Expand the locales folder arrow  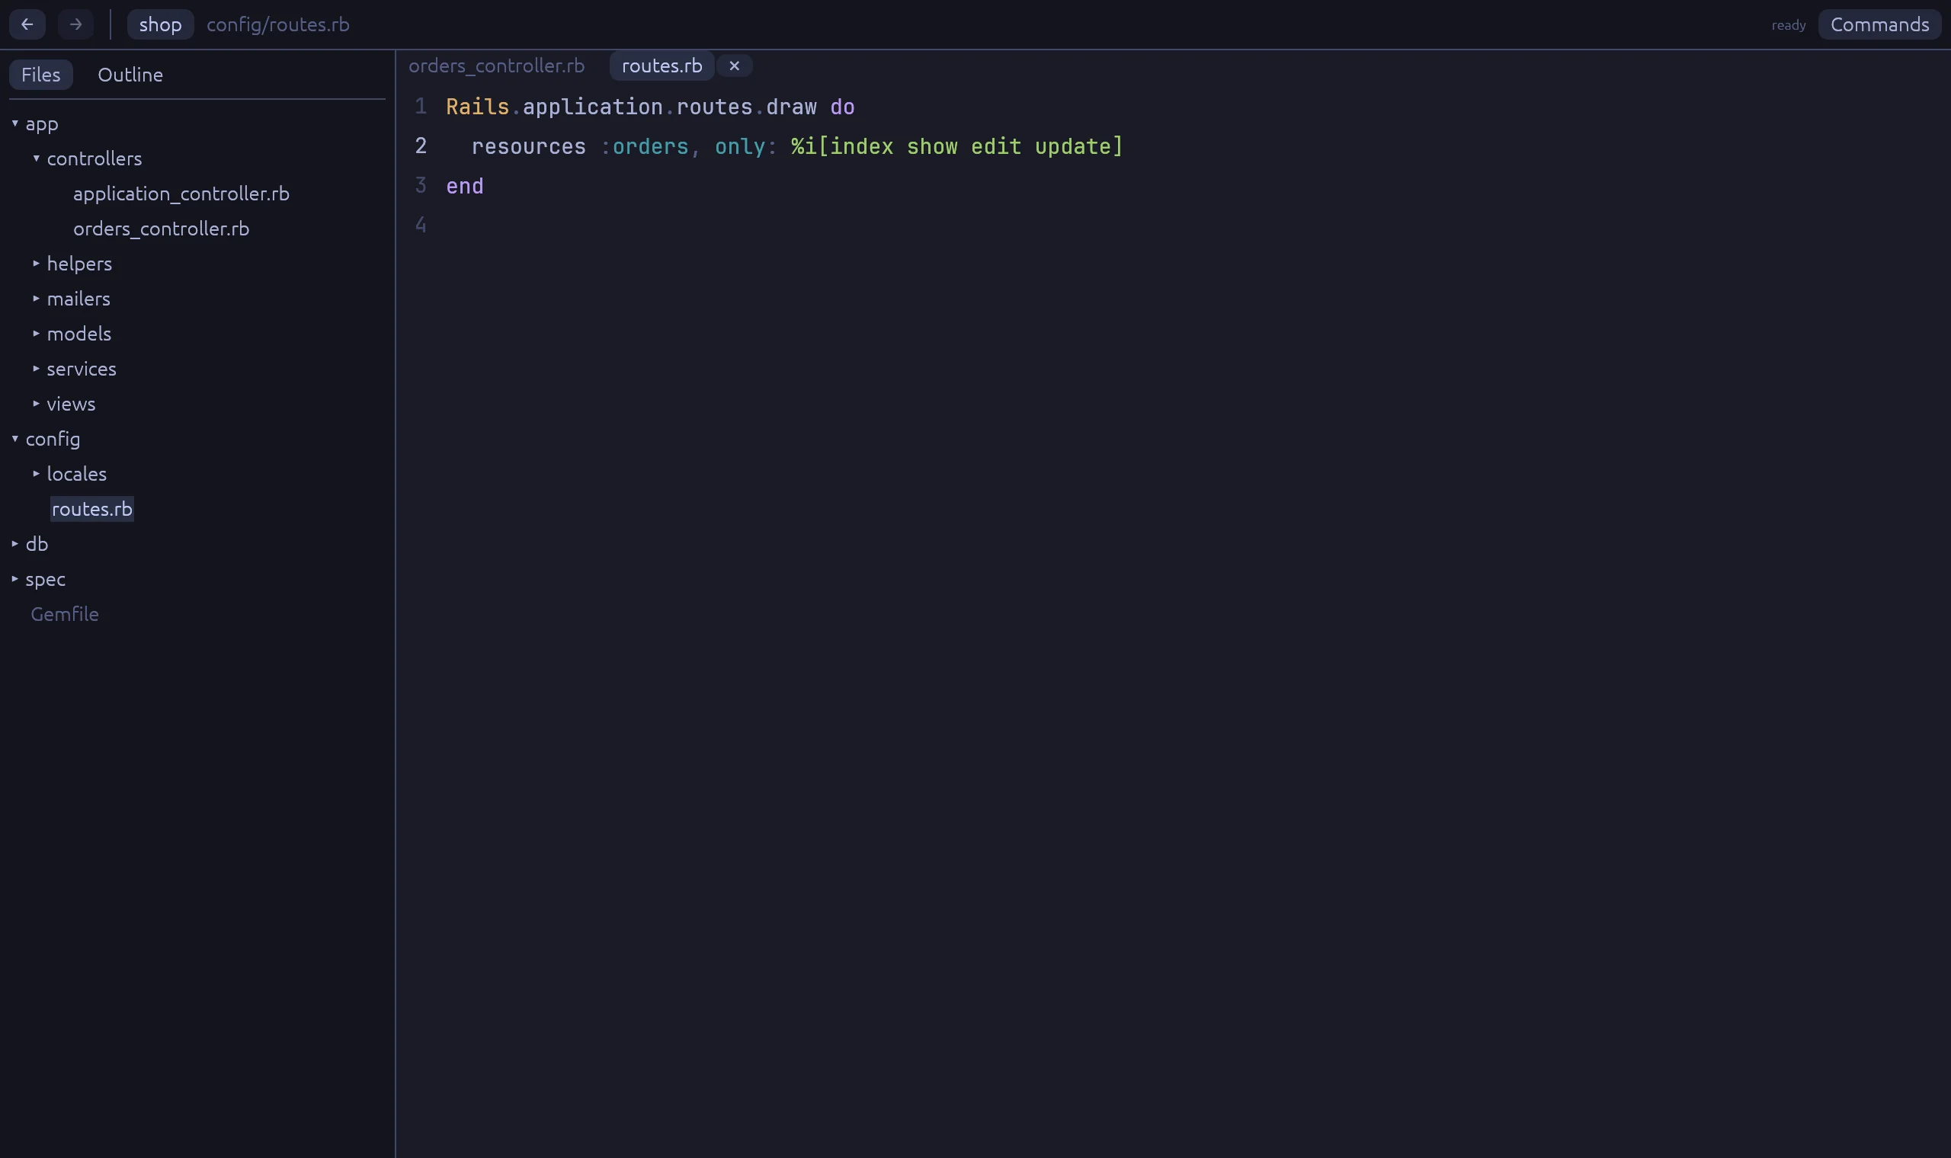pos(36,474)
